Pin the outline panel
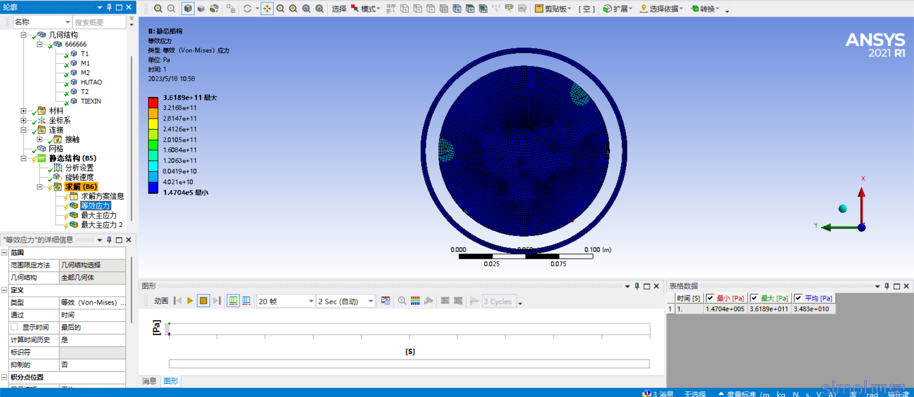Image resolution: width=914 pixels, height=397 pixels. click(x=109, y=7)
